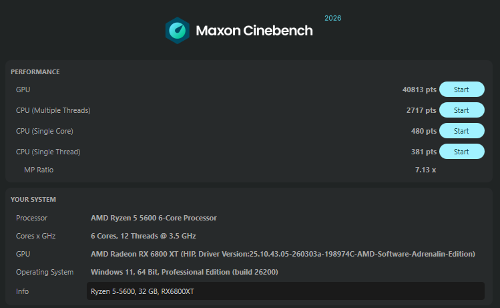Click the Cinebench speedometer logo icon

(178, 30)
